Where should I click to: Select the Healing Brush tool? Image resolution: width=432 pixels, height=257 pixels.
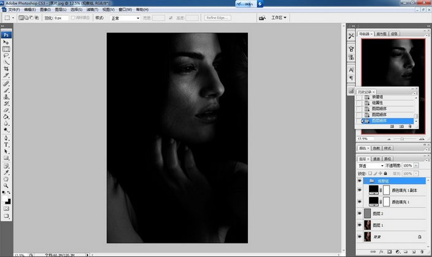[x=6, y=84]
